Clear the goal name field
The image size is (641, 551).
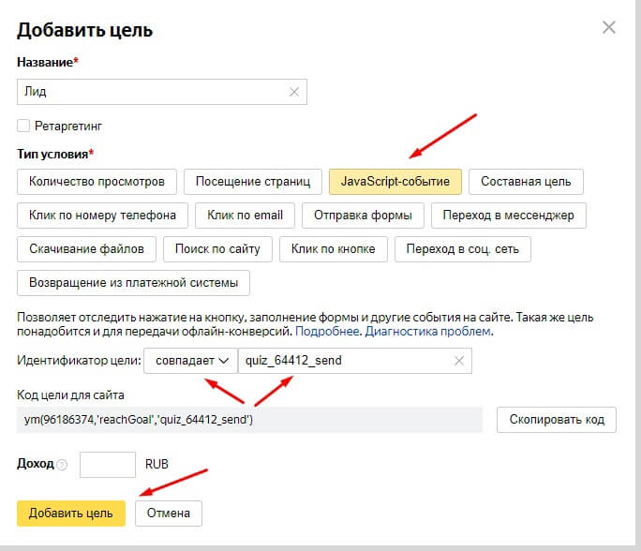pyautogui.click(x=294, y=92)
